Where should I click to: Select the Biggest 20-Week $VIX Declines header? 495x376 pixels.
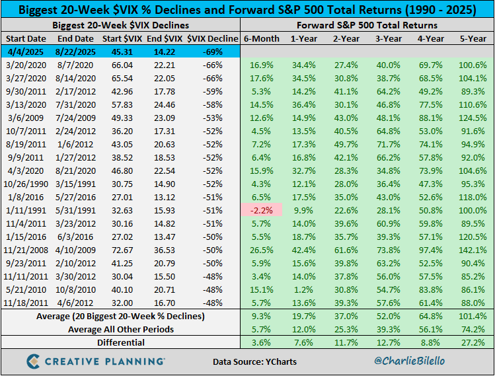click(120, 25)
